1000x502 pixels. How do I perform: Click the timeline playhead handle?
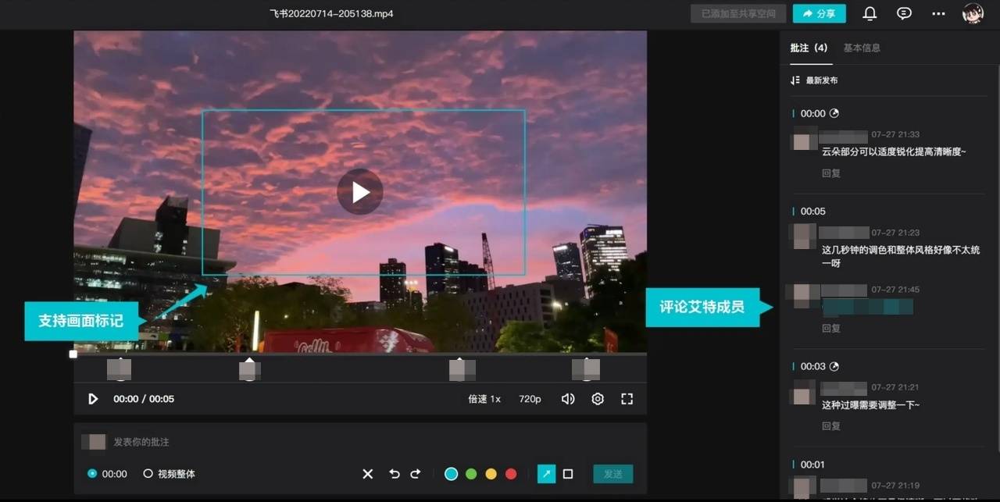(x=73, y=354)
